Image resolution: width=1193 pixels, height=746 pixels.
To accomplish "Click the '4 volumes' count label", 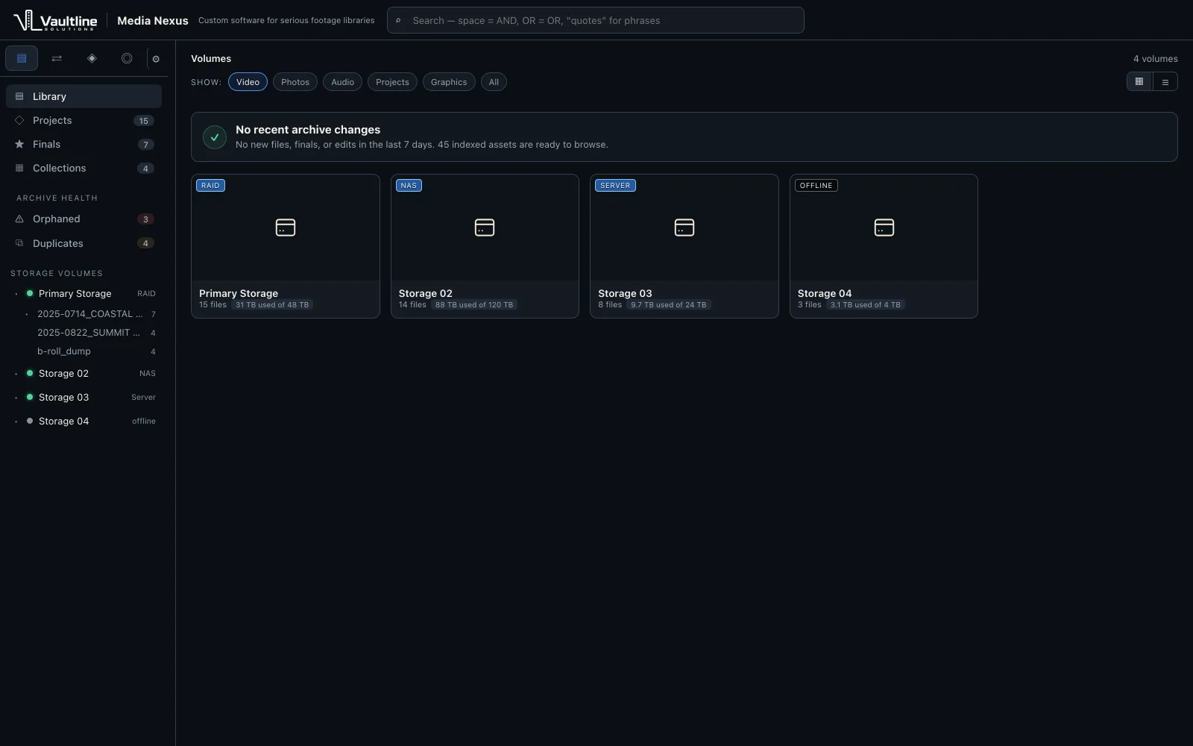I will (1156, 59).
